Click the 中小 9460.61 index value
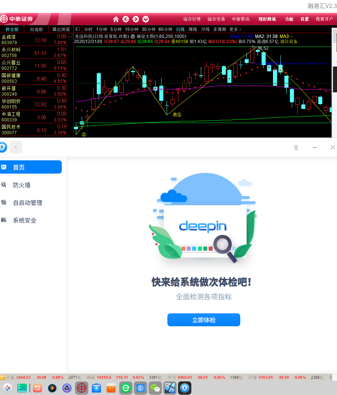The width and height of the screenshot is (337, 395). point(185,377)
